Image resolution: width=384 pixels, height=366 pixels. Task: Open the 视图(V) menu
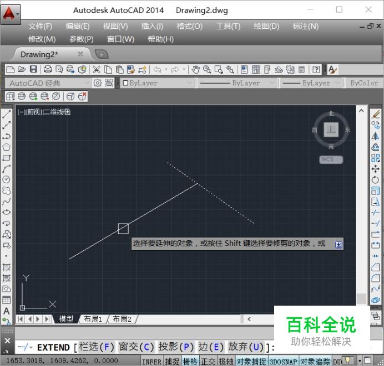(115, 26)
